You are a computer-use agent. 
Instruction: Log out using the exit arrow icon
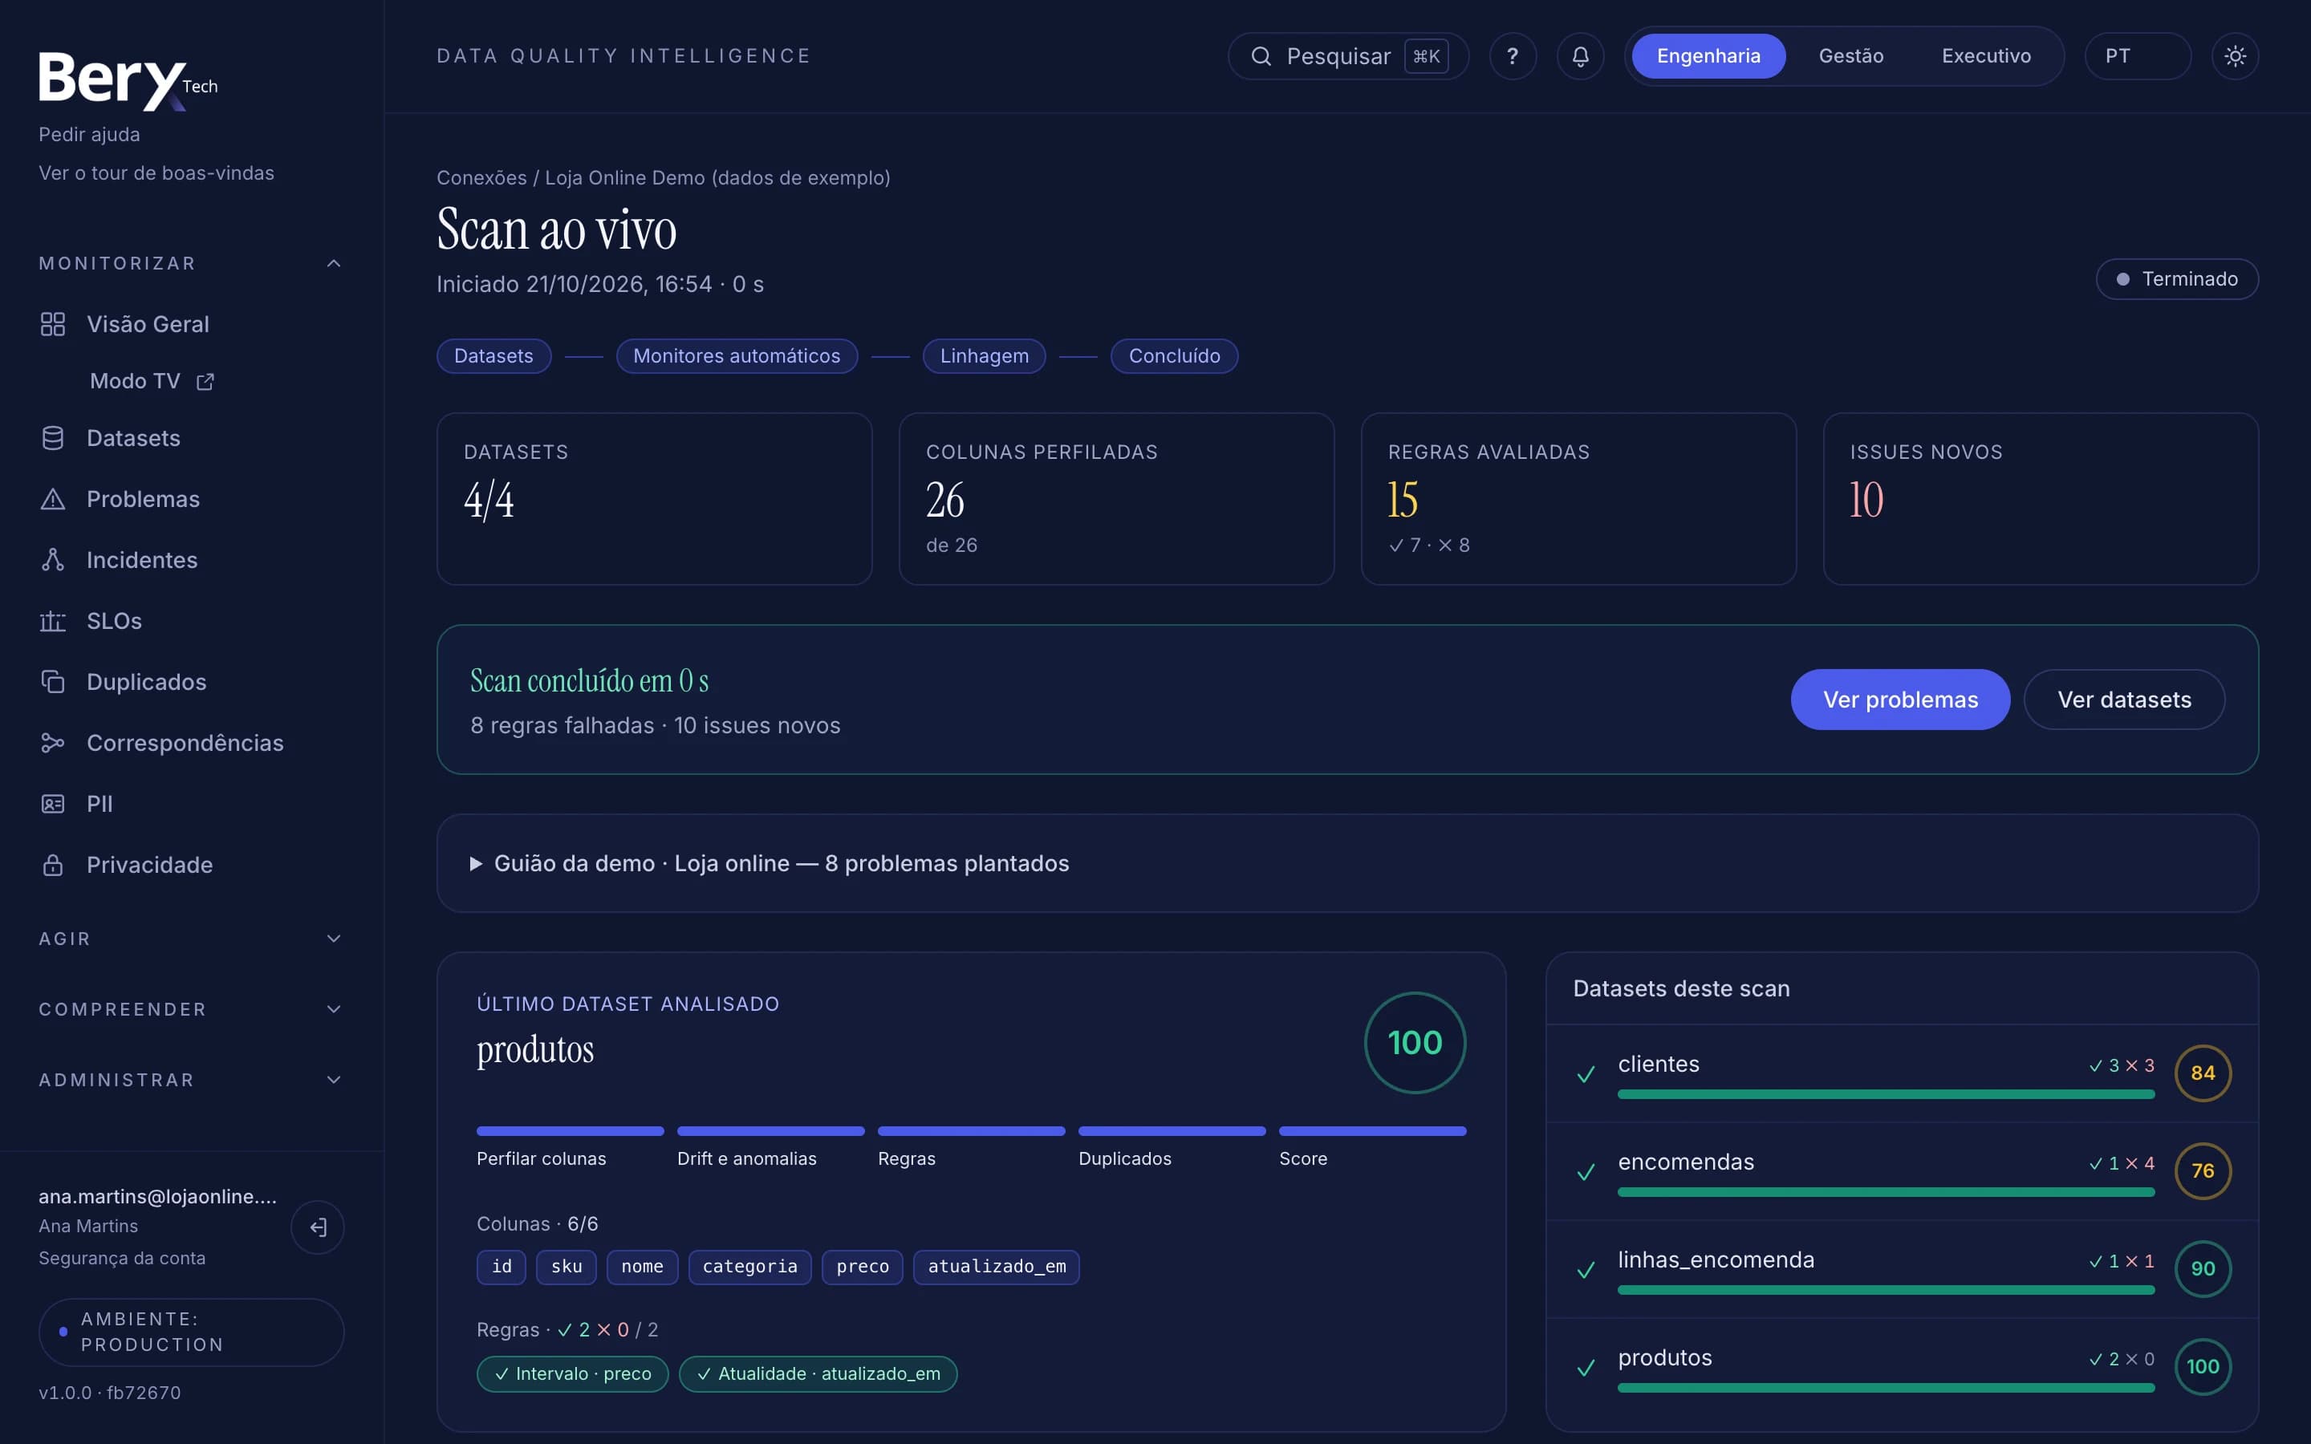318,1227
